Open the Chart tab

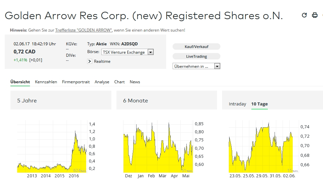tap(119, 82)
